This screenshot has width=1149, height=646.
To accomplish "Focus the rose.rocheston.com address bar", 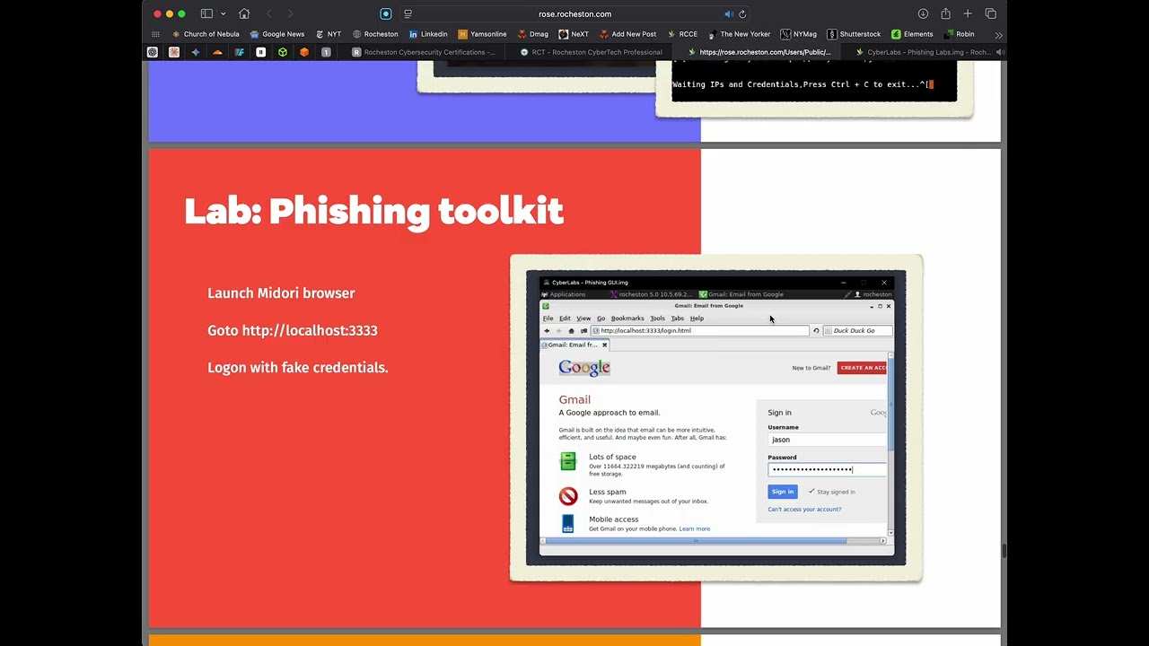I will click(574, 13).
